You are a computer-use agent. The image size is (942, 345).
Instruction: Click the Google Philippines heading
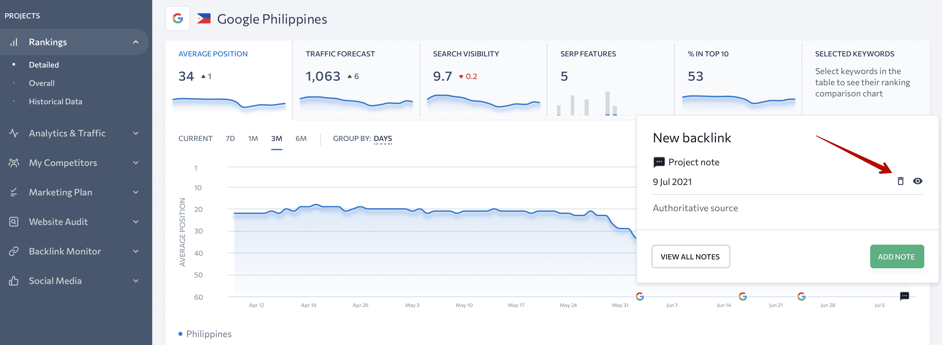tap(272, 19)
